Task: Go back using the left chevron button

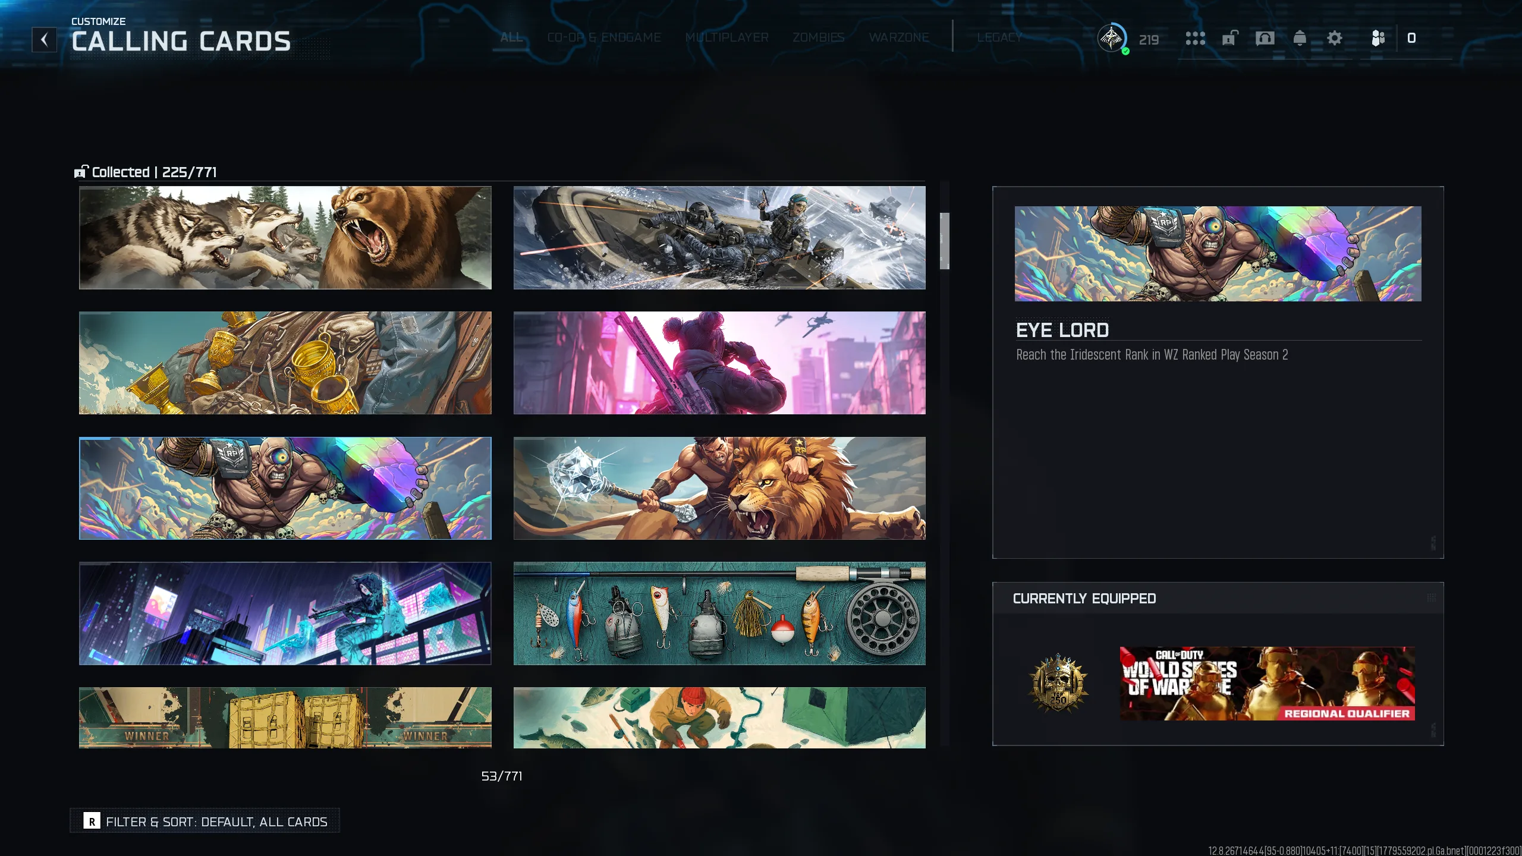Action: tap(44, 40)
